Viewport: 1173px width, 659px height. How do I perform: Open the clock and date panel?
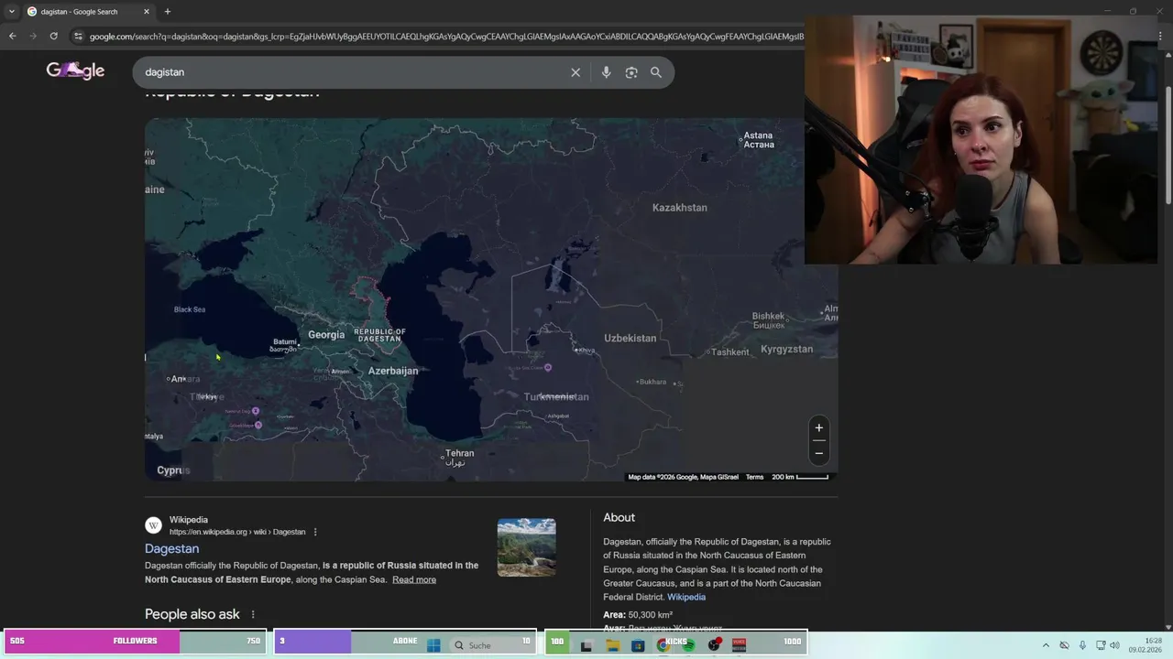point(1145,645)
